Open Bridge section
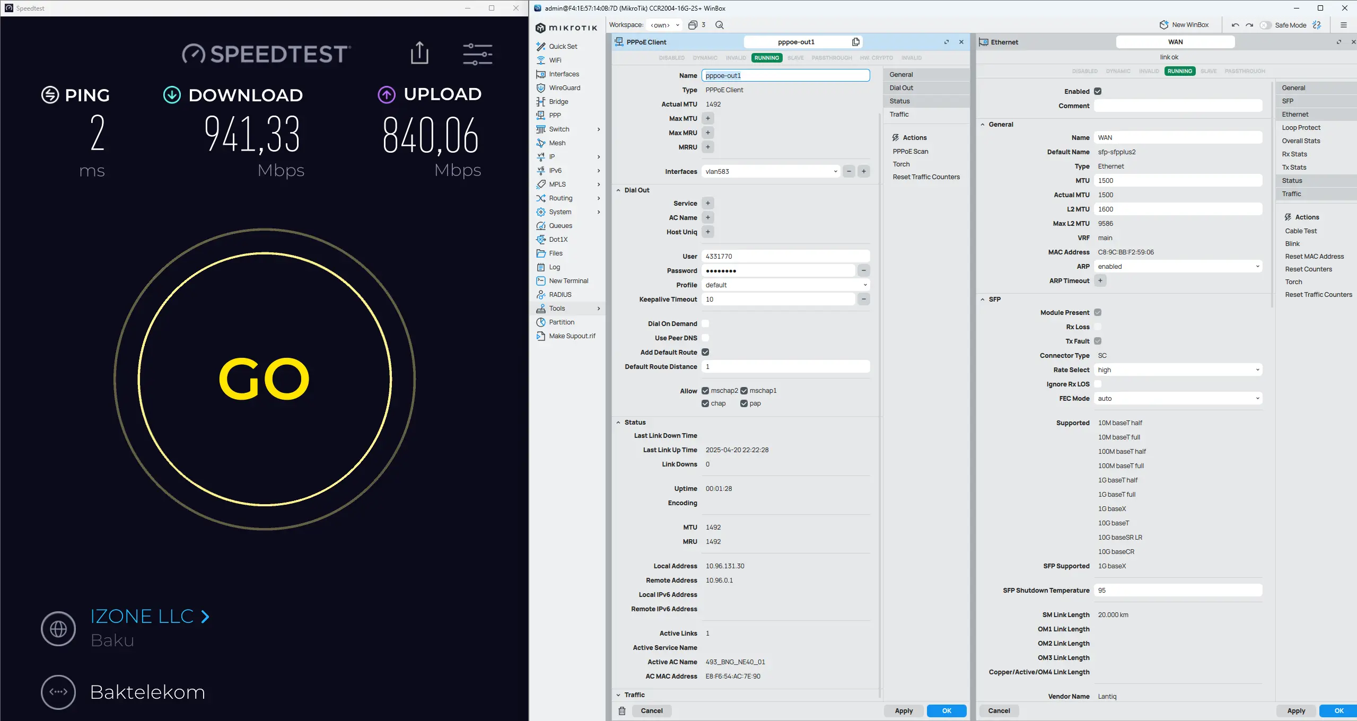 click(558, 101)
